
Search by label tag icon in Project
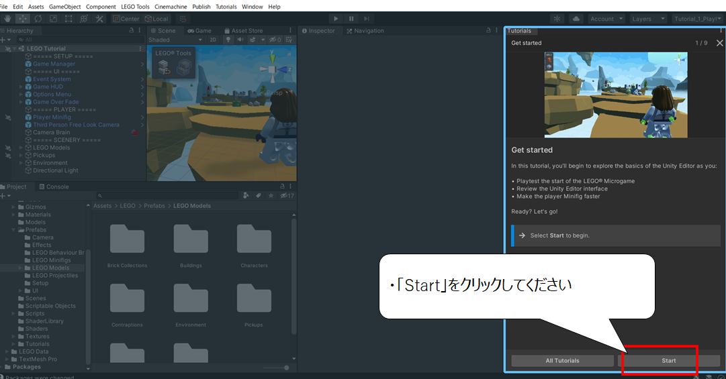(259, 195)
